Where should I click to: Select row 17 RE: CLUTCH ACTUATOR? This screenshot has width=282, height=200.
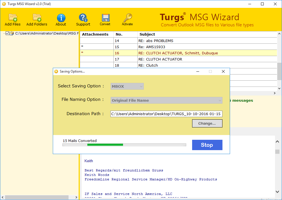[x=178, y=59]
